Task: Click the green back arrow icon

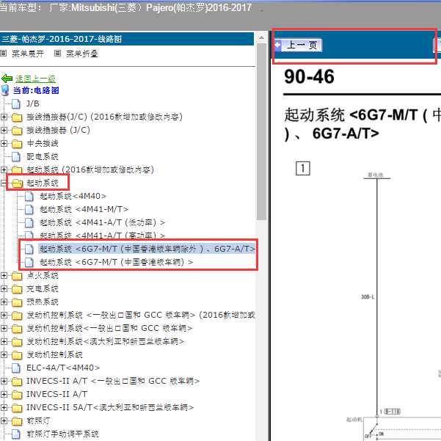Action: pyautogui.click(x=7, y=79)
